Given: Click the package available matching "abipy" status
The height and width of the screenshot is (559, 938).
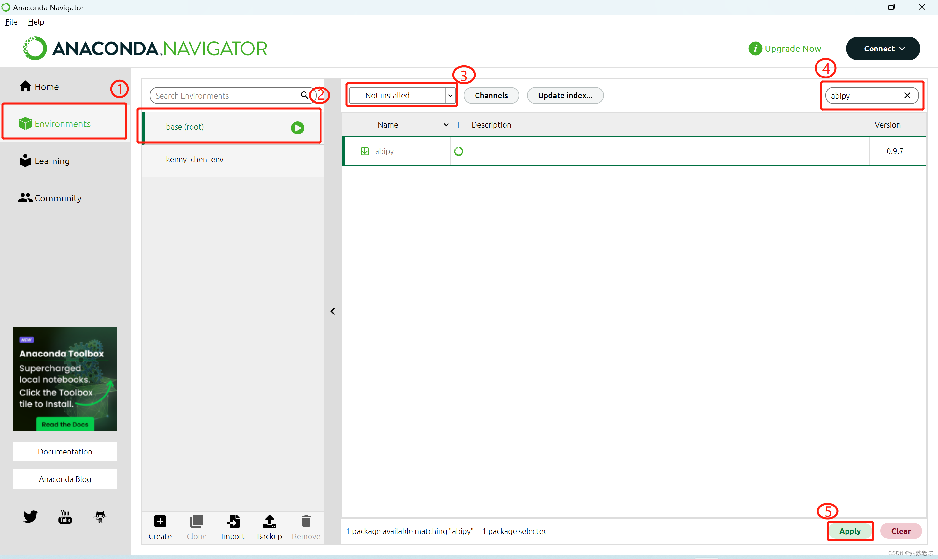Looking at the screenshot, I should point(409,531).
